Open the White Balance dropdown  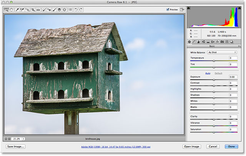[x=222, y=52]
